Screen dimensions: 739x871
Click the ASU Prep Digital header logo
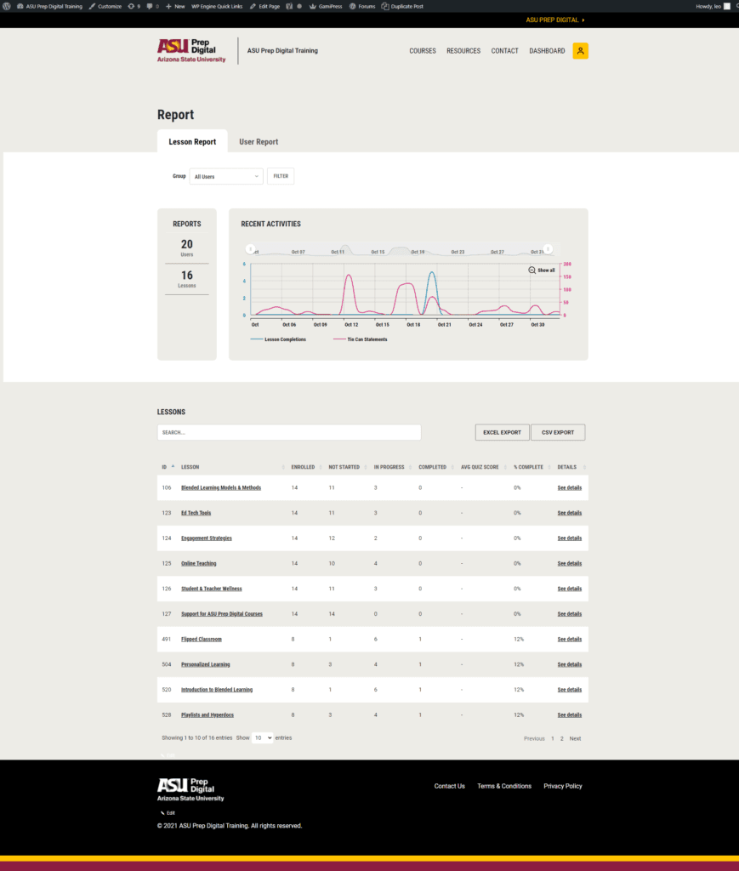pyautogui.click(x=191, y=51)
